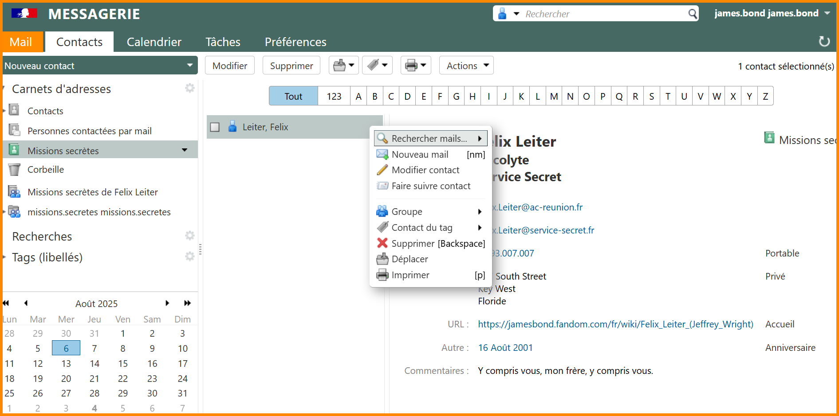Open Carnets d'adresses gear options

[190, 88]
